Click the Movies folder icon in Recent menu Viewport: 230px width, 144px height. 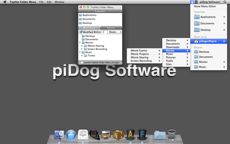pos(196,62)
